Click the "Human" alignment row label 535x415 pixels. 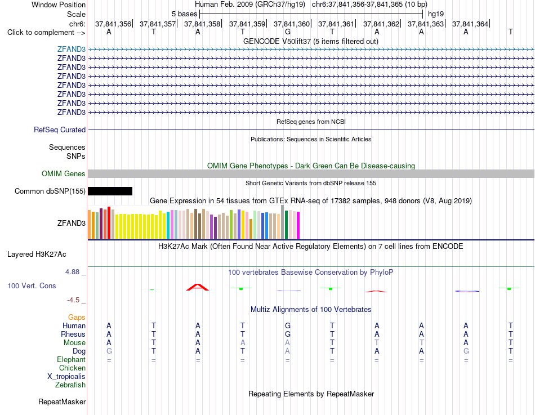(74, 326)
